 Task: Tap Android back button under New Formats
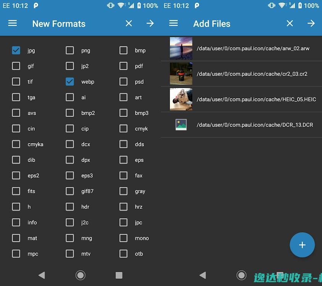[x=42, y=275]
